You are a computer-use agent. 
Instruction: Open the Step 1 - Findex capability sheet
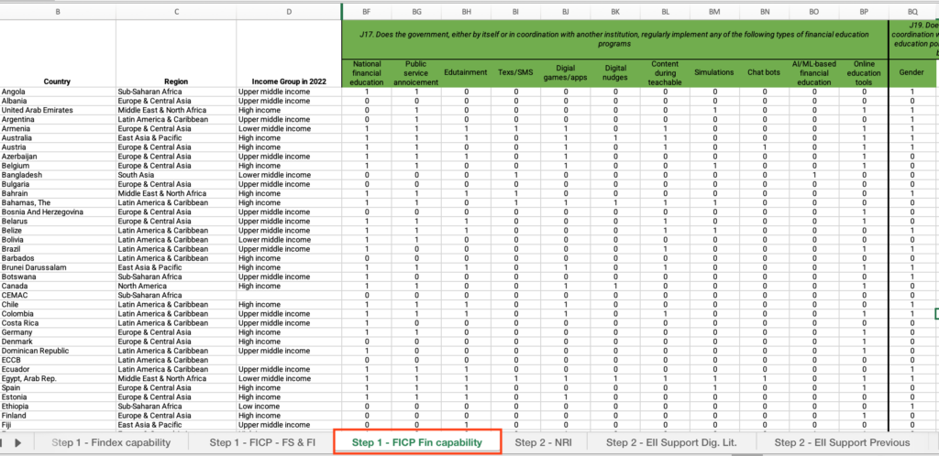click(x=111, y=443)
